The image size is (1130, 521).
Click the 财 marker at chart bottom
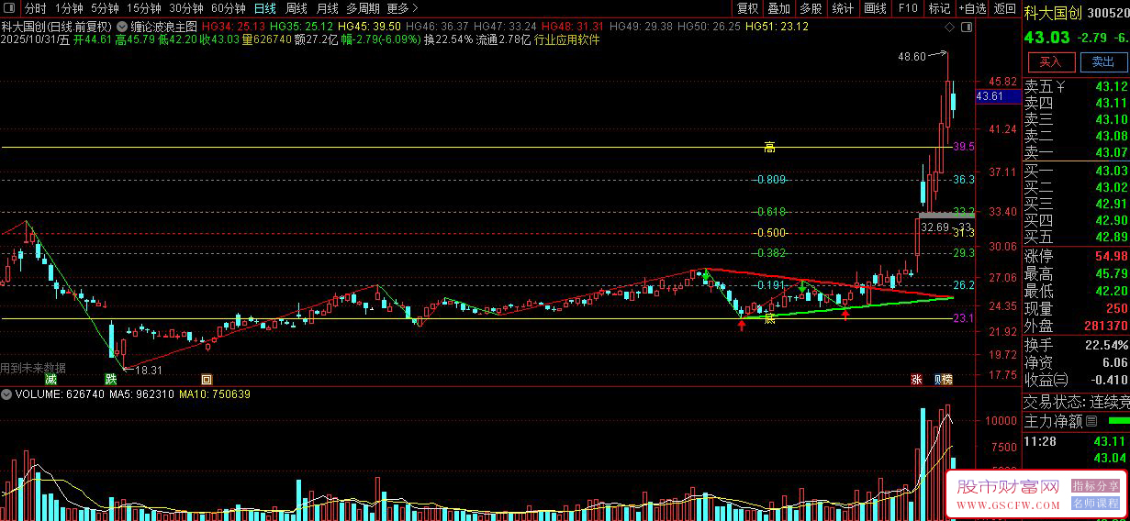pos(938,379)
